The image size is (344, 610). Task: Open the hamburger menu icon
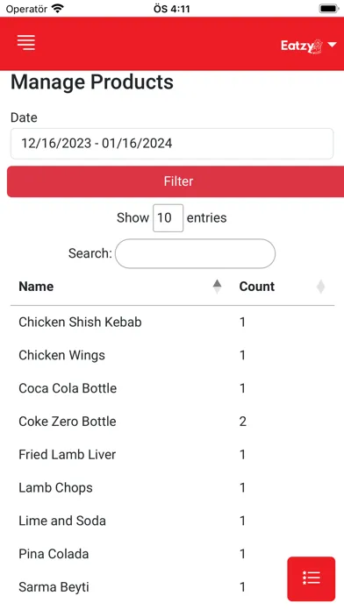[x=26, y=42]
